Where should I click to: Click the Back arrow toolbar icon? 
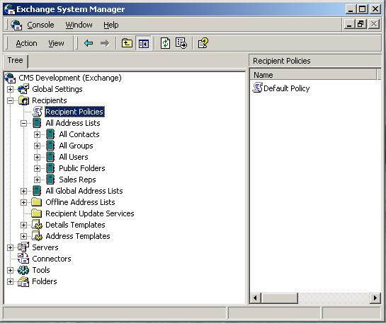89,43
